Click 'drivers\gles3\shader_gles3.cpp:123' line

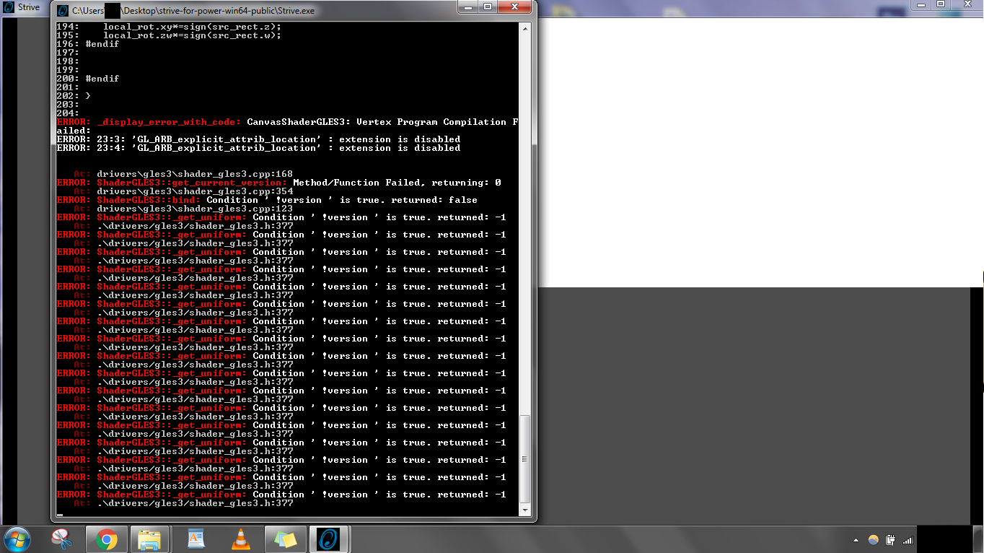click(x=195, y=209)
